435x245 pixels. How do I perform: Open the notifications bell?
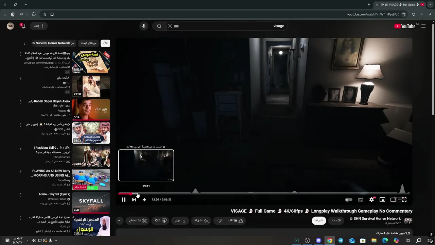23,26
